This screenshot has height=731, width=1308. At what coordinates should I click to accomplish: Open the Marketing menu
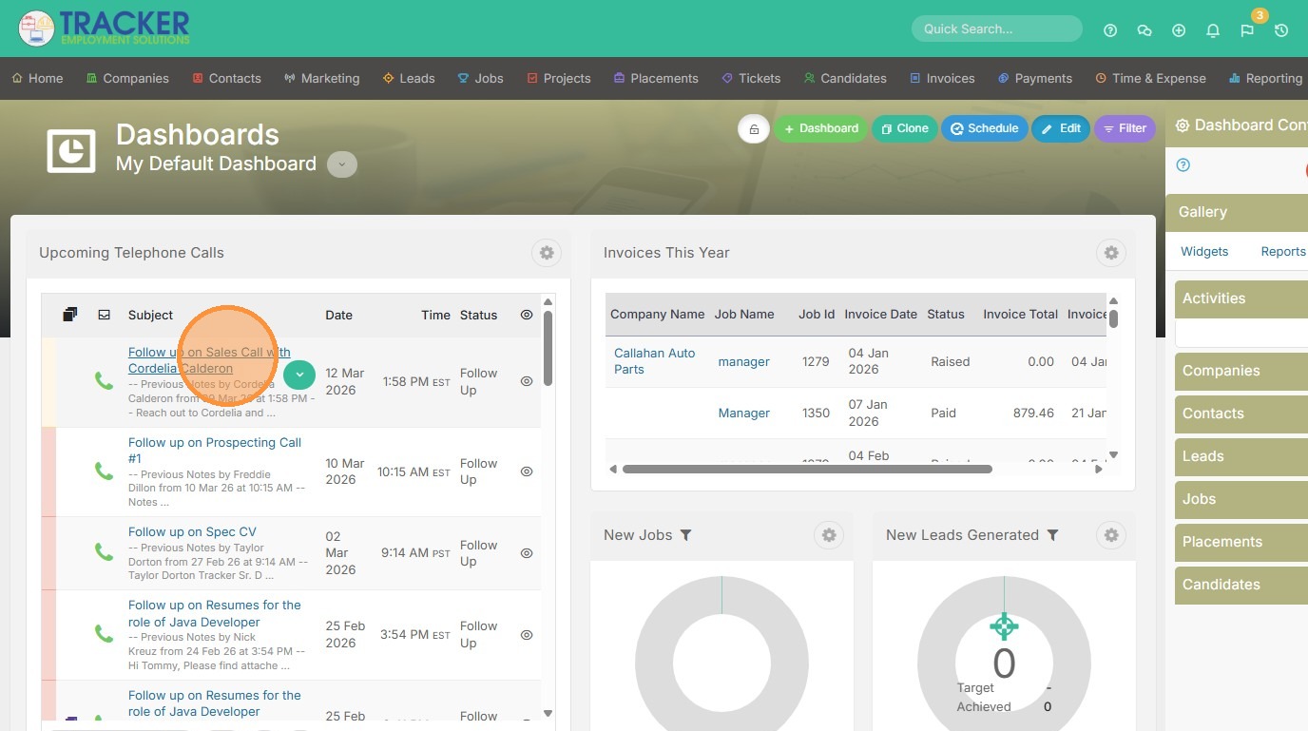321,79
